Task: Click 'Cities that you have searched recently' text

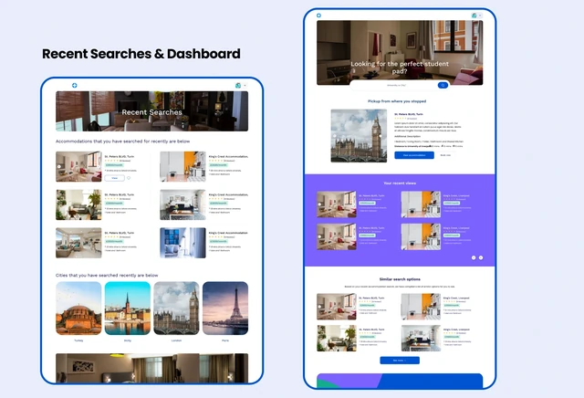Action: (107, 276)
